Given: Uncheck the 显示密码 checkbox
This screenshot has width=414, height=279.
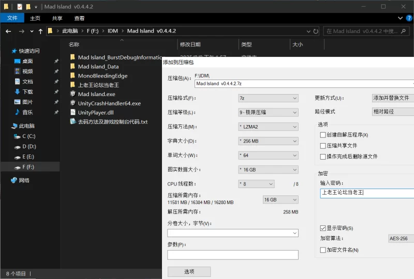Looking at the screenshot, I should pyautogui.click(x=322, y=228).
